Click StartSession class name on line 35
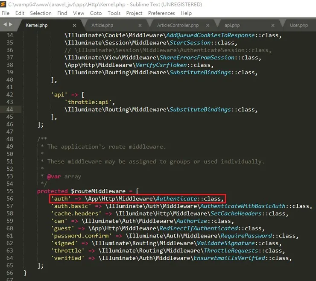The height and width of the screenshot is (281, 316). [190, 43]
